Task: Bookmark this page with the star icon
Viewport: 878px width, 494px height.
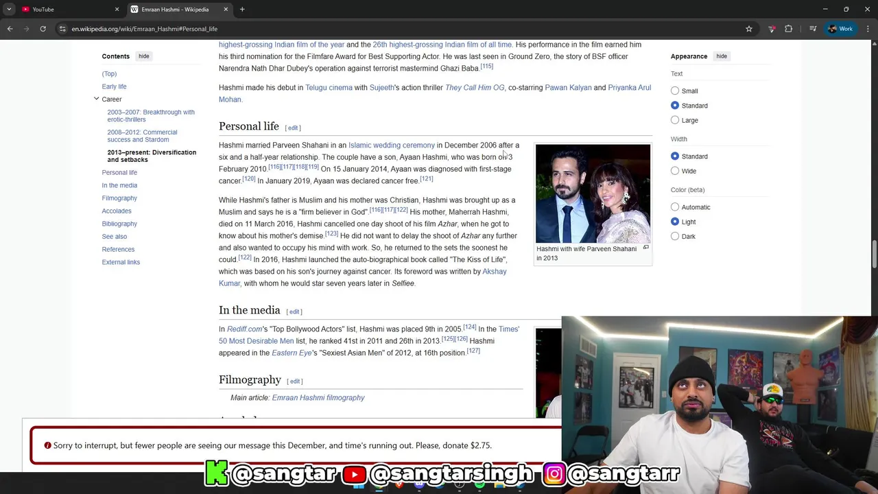Action: tap(749, 29)
